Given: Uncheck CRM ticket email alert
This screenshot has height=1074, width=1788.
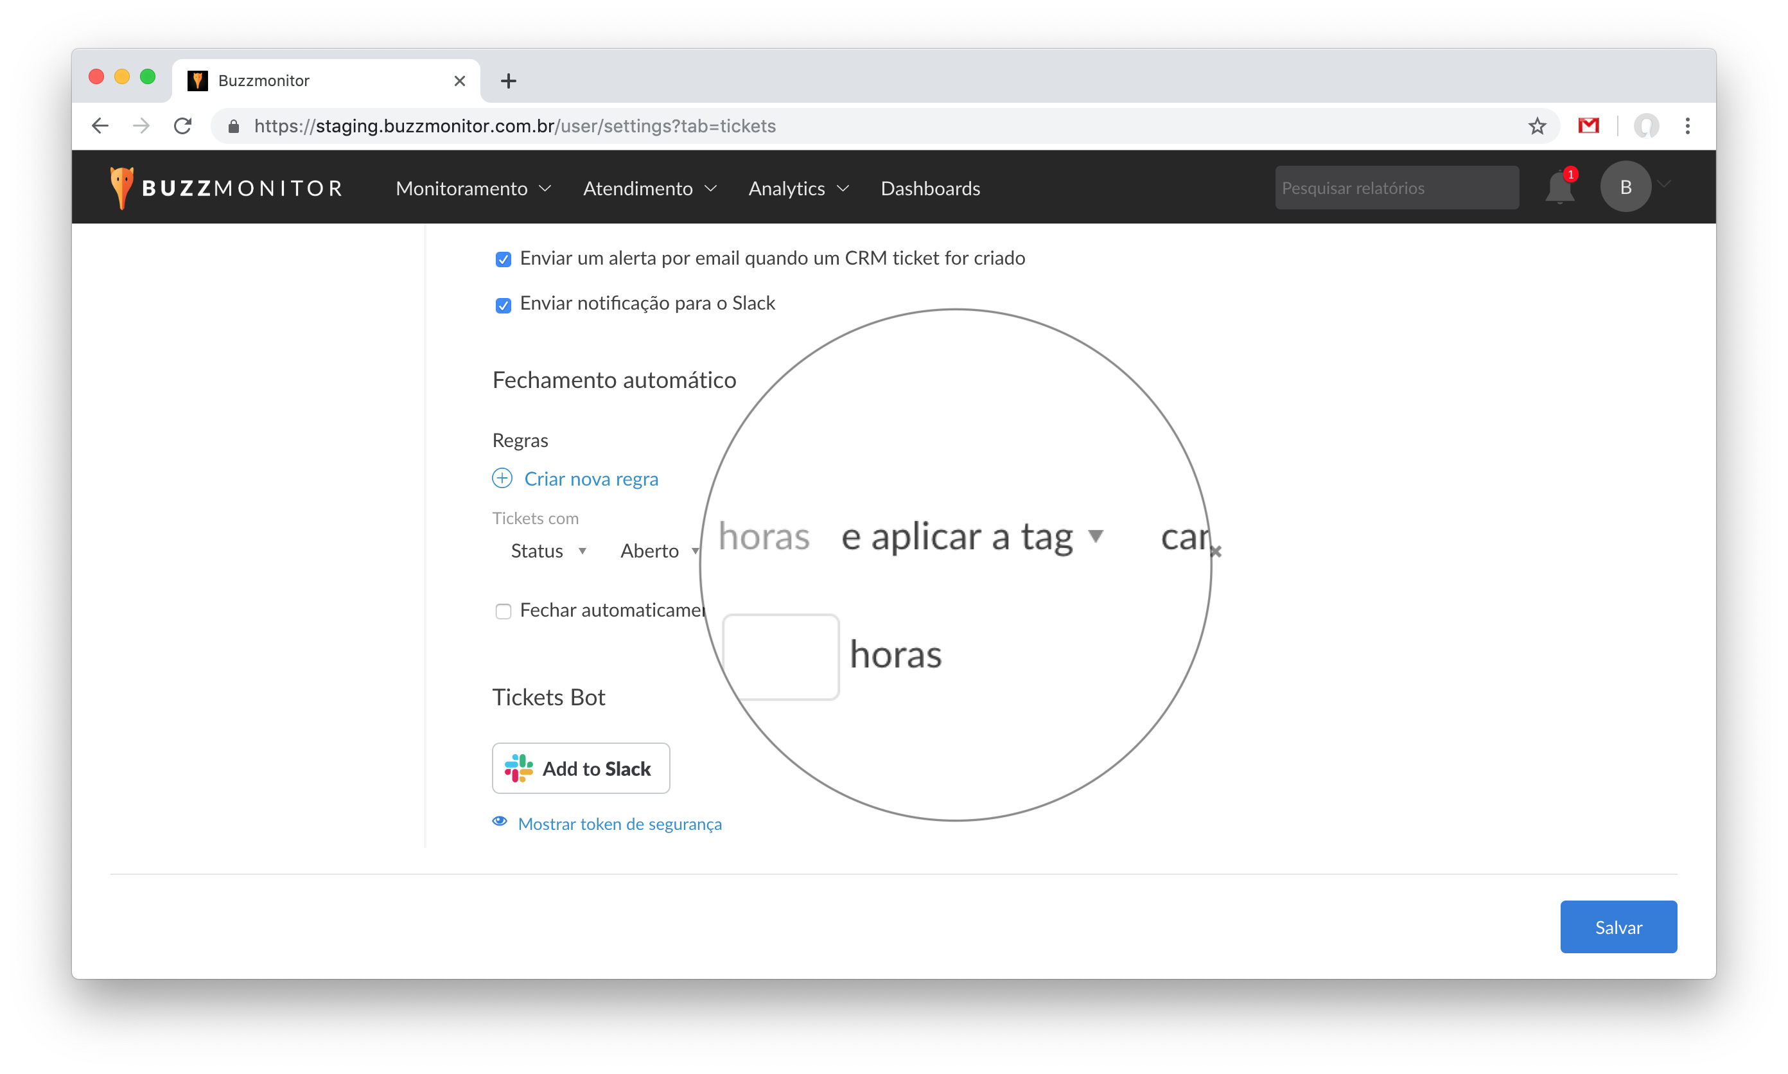Looking at the screenshot, I should pyautogui.click(x=503, y=259).
